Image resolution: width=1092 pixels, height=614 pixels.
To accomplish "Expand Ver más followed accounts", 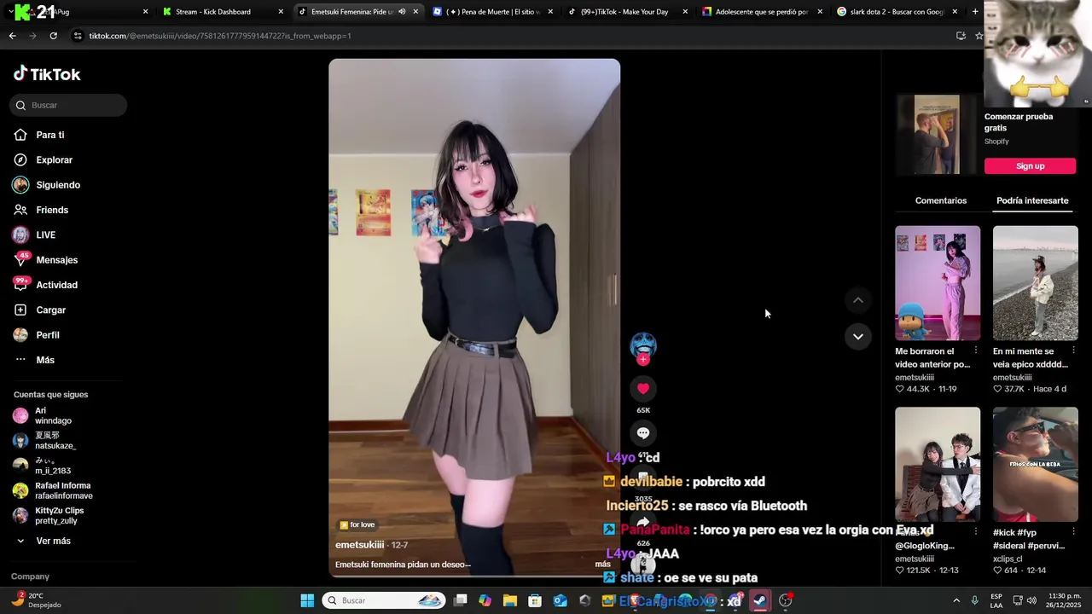I will click(44, 541).
